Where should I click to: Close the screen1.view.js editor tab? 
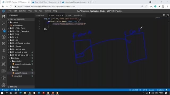(63, 15)
